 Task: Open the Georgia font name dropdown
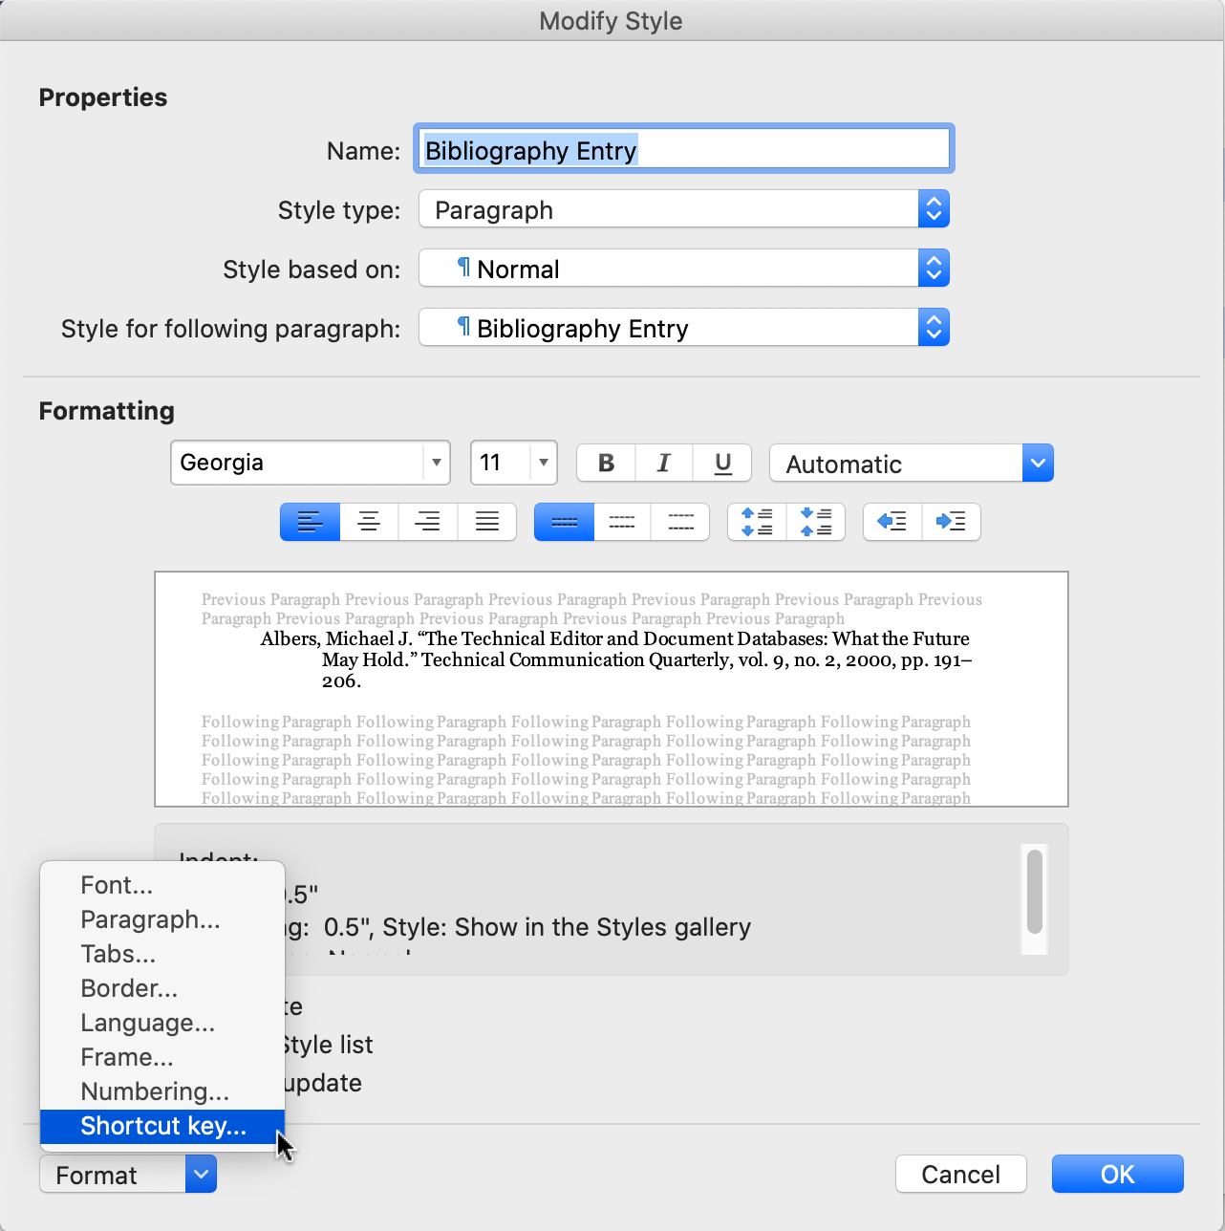436,463
